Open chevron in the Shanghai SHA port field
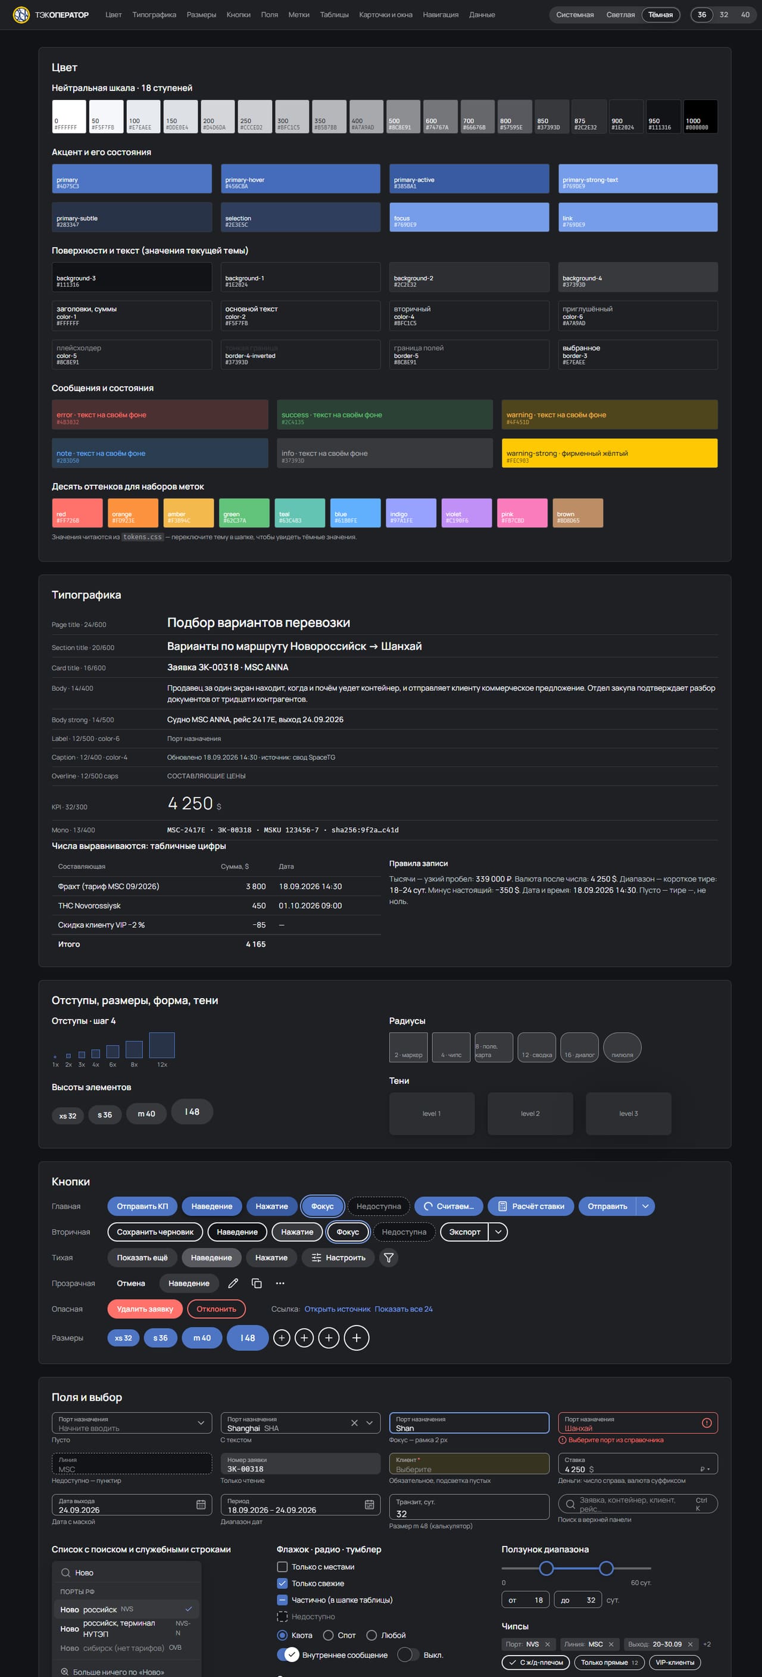762x1677 pixels. pyautogui.click(x=370, y=1423)
